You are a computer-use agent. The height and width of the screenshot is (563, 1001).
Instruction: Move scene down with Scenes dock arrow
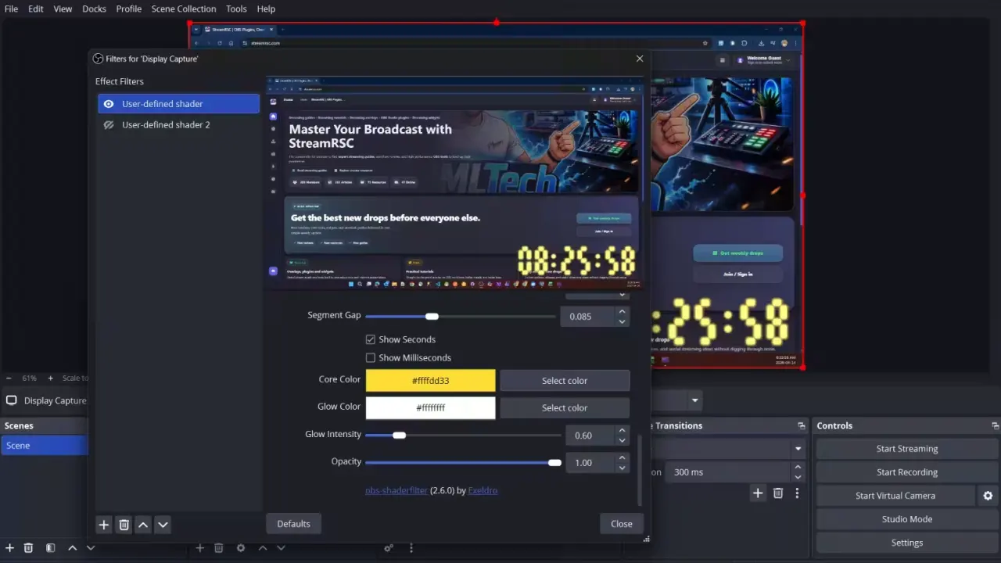[91, 548]
